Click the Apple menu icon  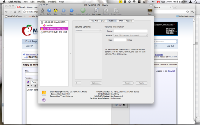point(4,2)
